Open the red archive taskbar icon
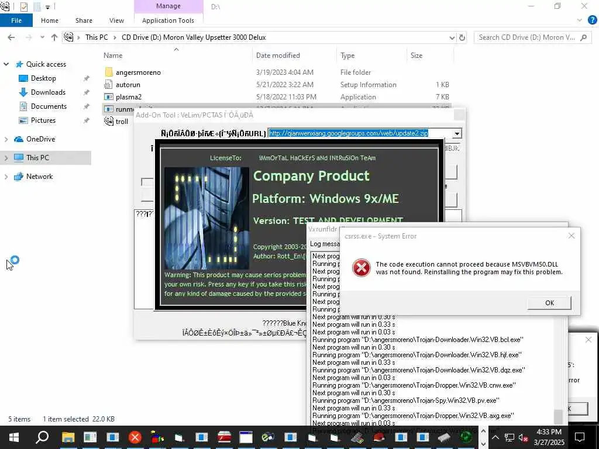Viewport: 599px width, 449px height. coord(224,437)
